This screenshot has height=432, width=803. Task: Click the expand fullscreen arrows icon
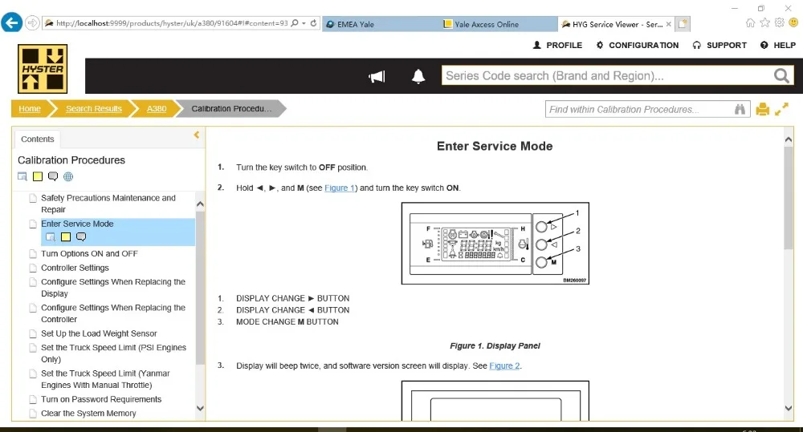(x=781, y=108)
